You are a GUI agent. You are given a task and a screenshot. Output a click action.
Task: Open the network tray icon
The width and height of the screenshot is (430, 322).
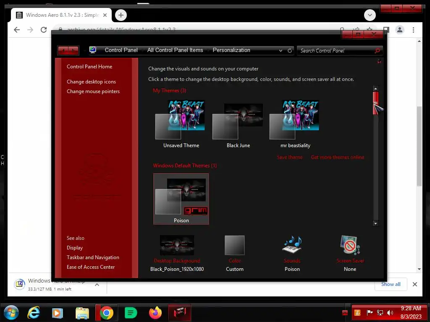point(380,312)
